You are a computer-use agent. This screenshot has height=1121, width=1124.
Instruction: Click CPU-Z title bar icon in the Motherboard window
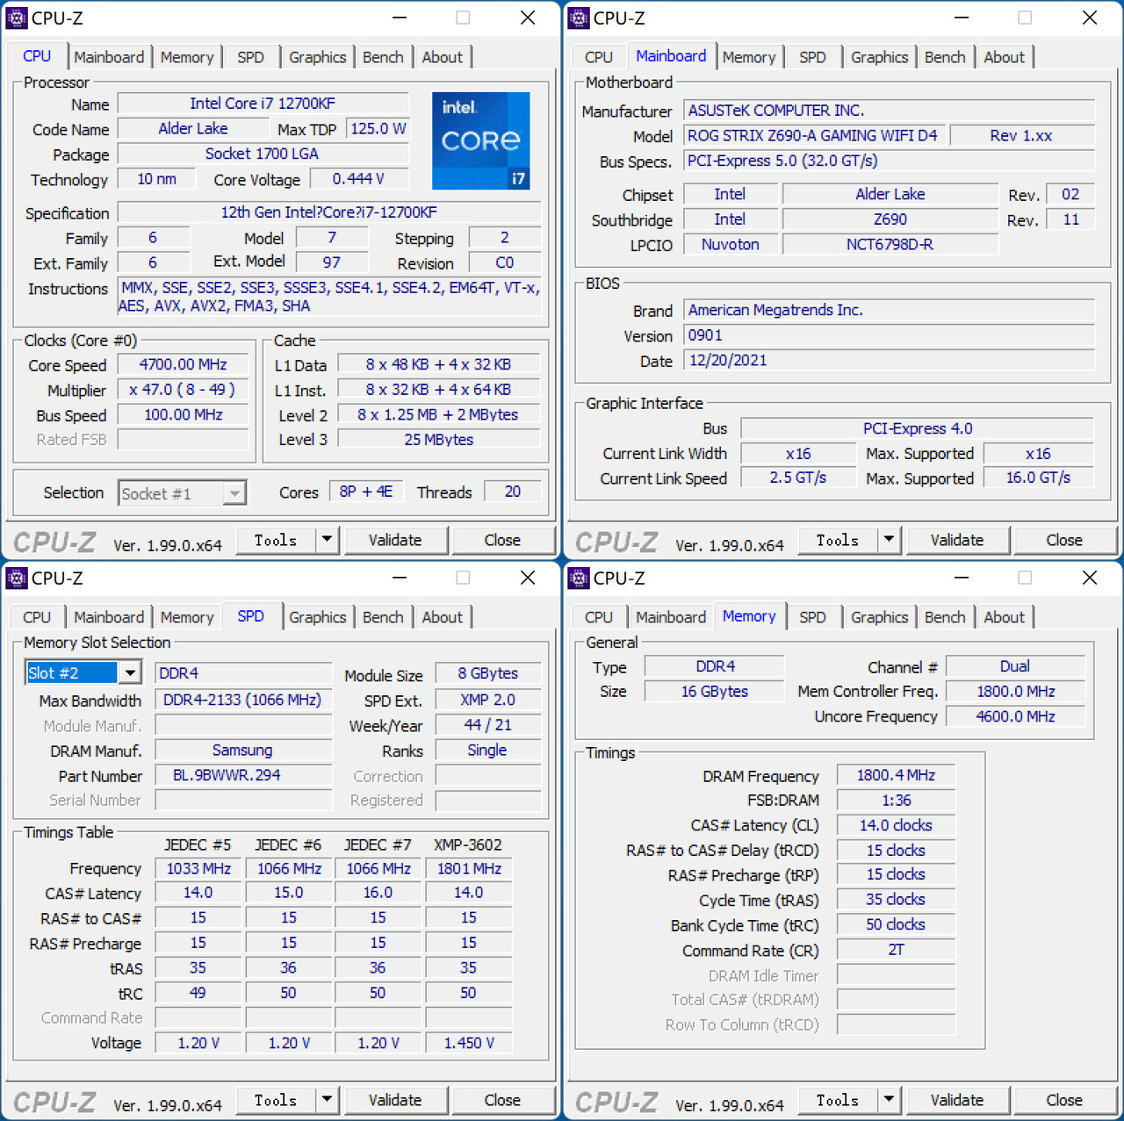[x=579, y=18]
